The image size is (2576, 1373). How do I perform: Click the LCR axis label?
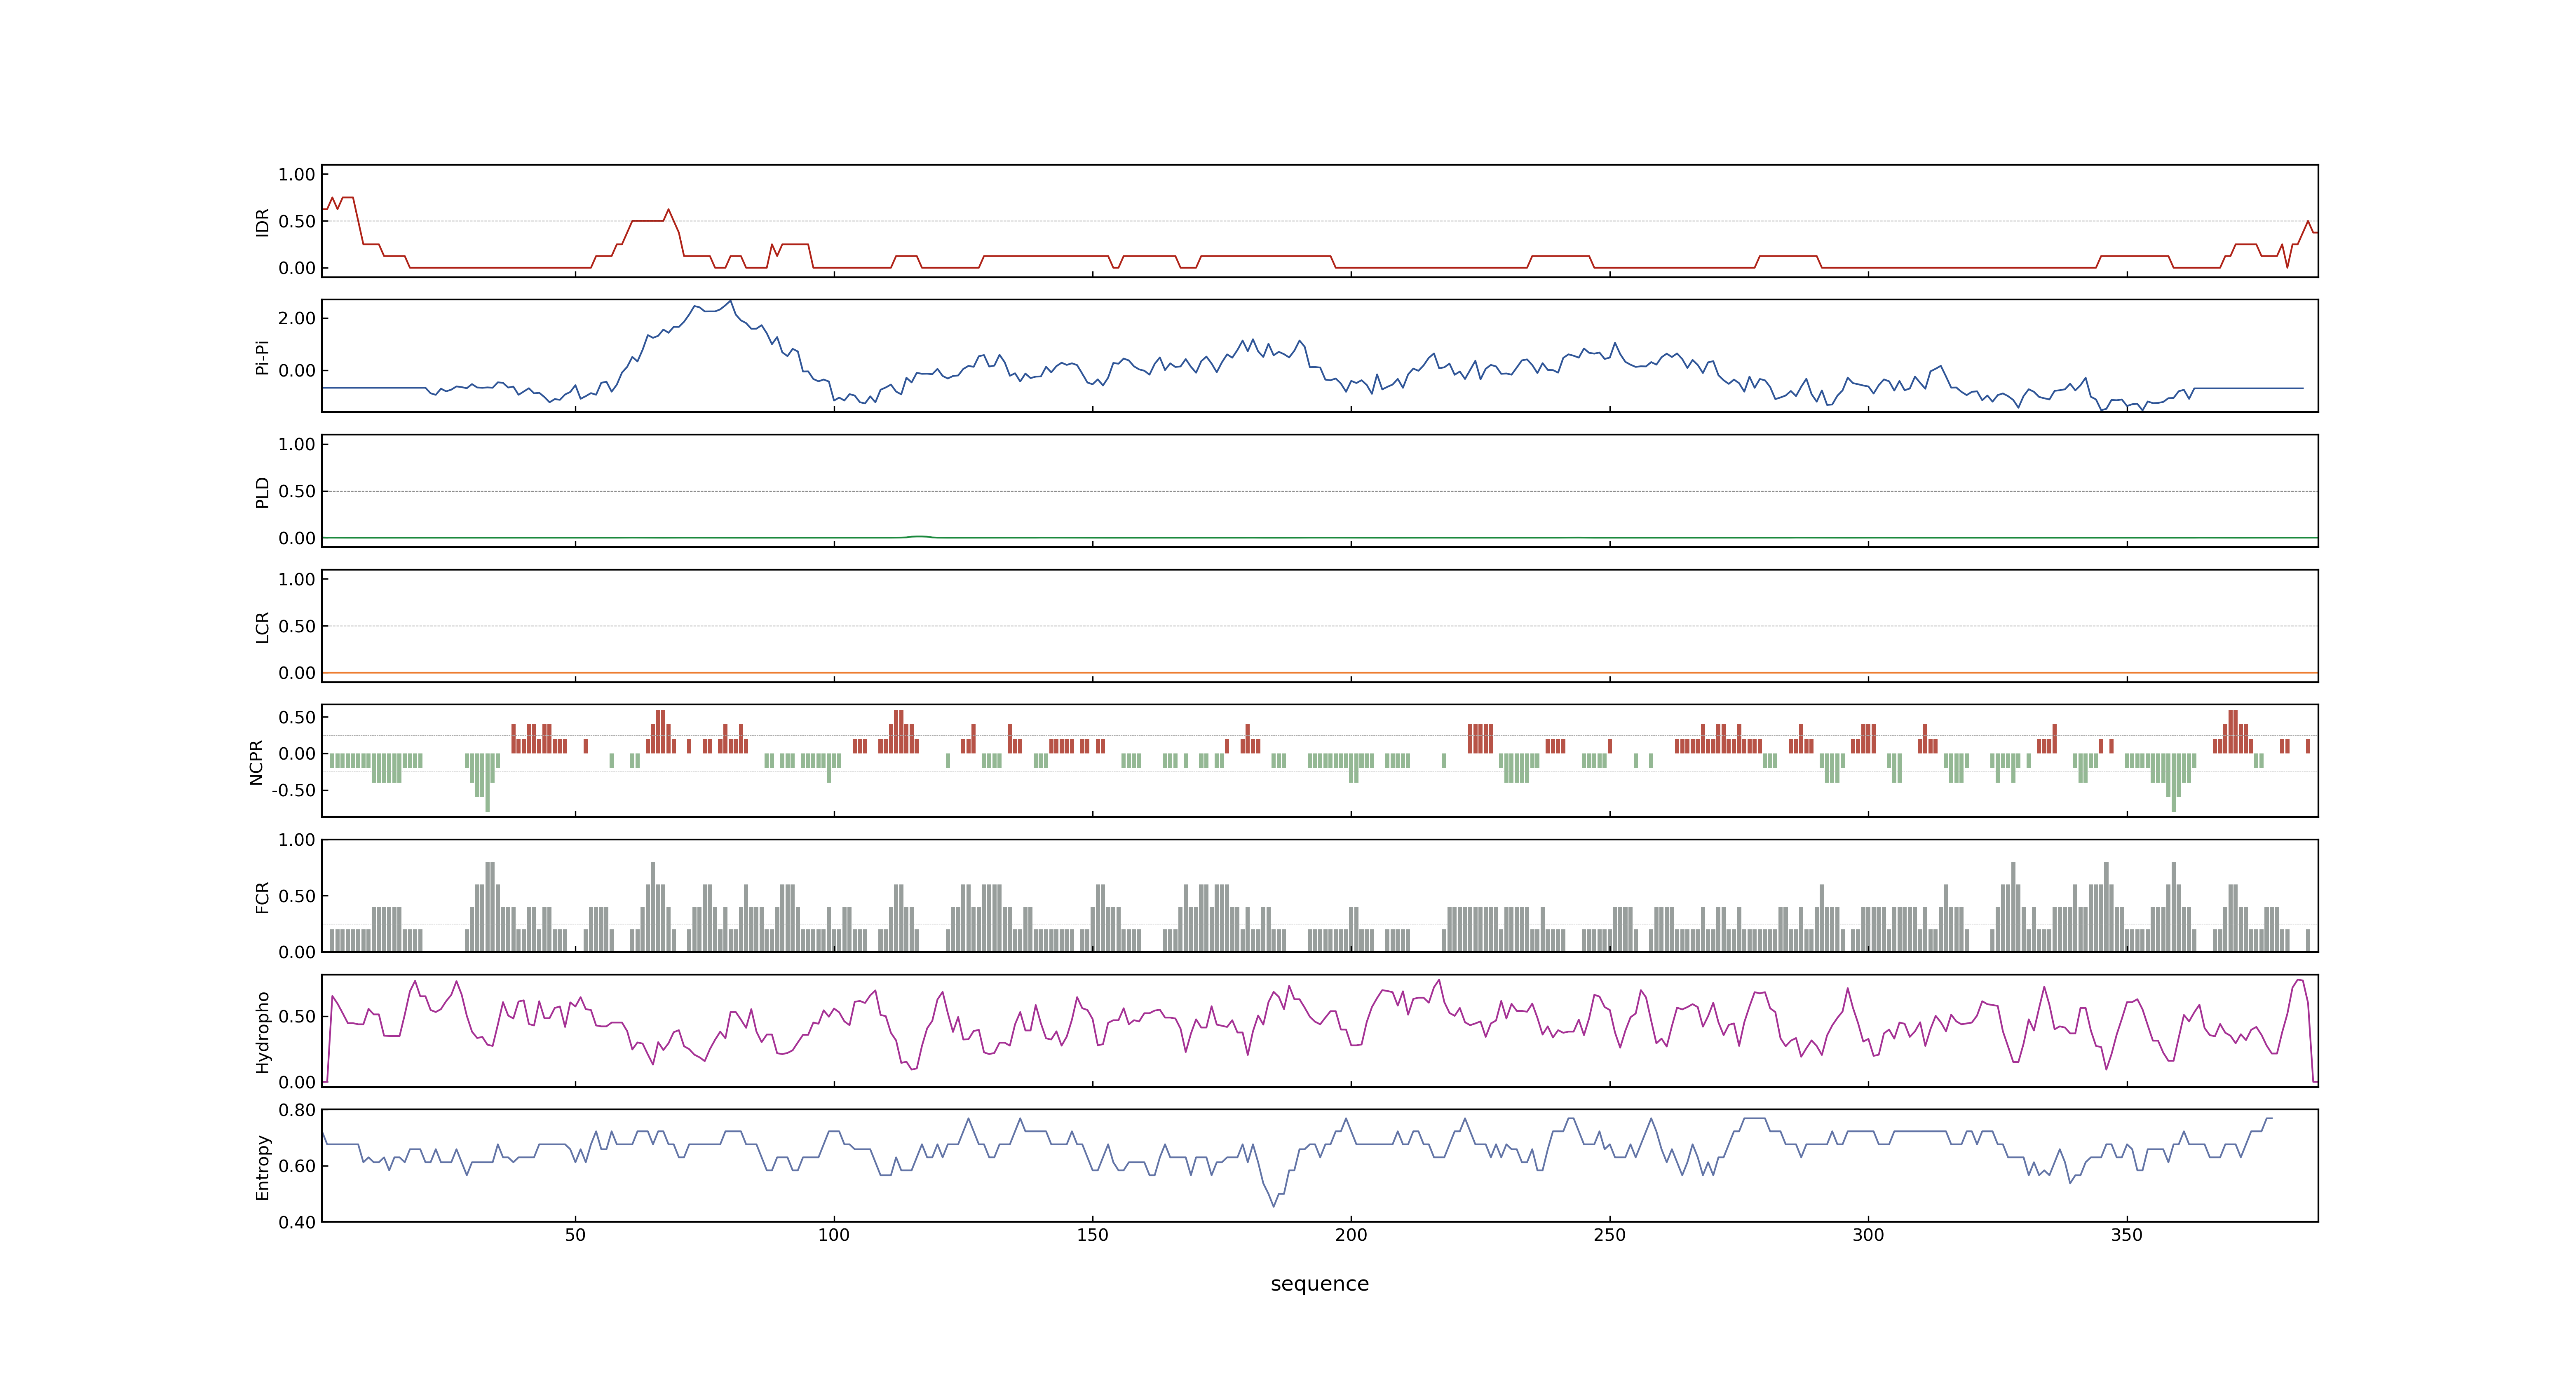[262, 627]
